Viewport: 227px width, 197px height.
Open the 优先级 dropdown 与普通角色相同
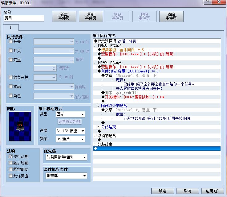pos(66,157)
